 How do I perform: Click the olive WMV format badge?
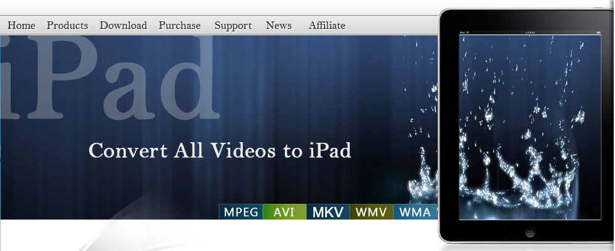372,212
